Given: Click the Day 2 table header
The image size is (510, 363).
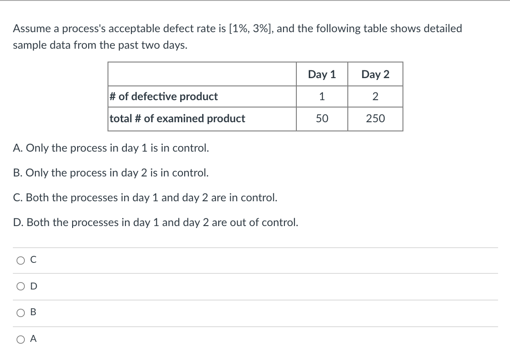Looking at the screenshot, I should pyautogui.click(x=375, y=74).
